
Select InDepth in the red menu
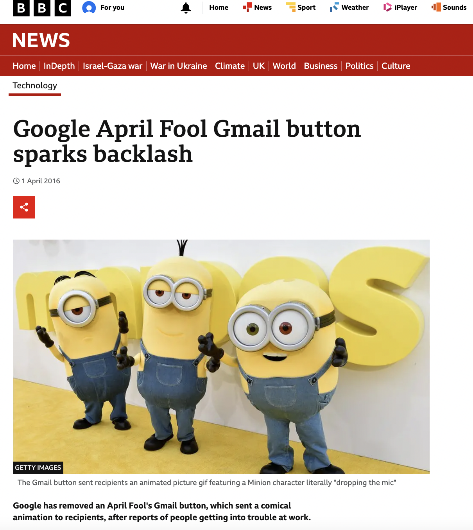pyautogui.click(x=59, y=66)
